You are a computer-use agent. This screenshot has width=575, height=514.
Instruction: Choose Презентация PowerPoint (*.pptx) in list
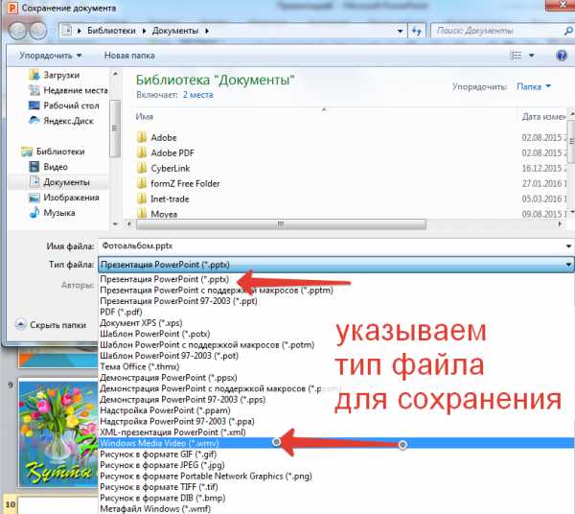164,279
